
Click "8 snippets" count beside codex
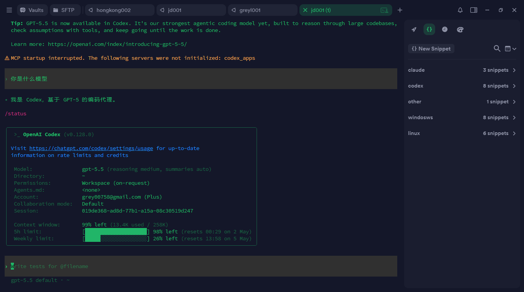point(495,86)
